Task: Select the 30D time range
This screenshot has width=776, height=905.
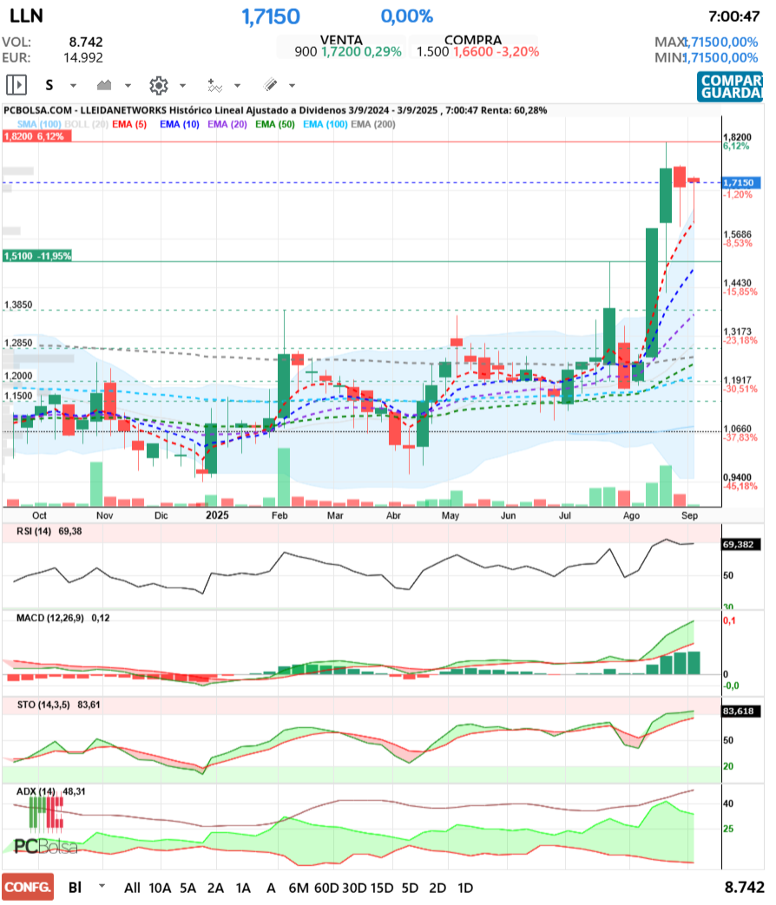Action: pos(354,888)
